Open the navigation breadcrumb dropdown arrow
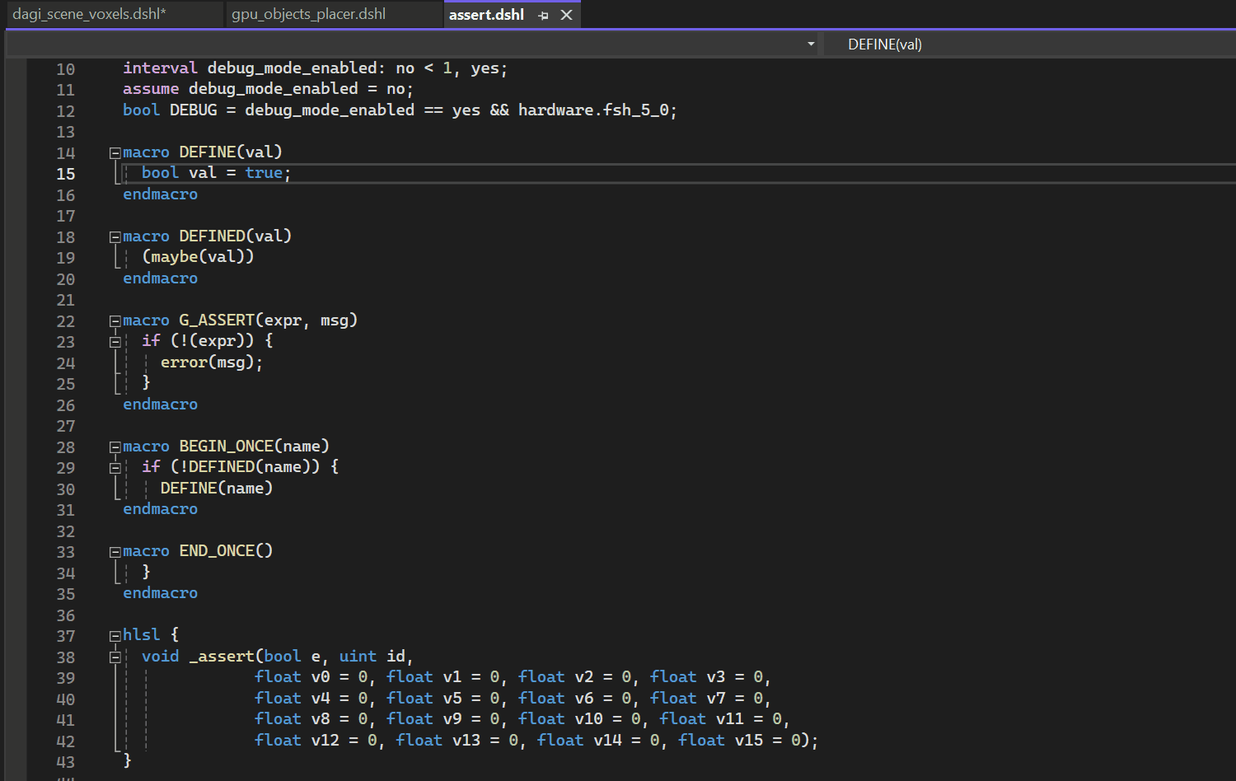The width and height of the screenshot is (1236, 781). click(810, 44)
